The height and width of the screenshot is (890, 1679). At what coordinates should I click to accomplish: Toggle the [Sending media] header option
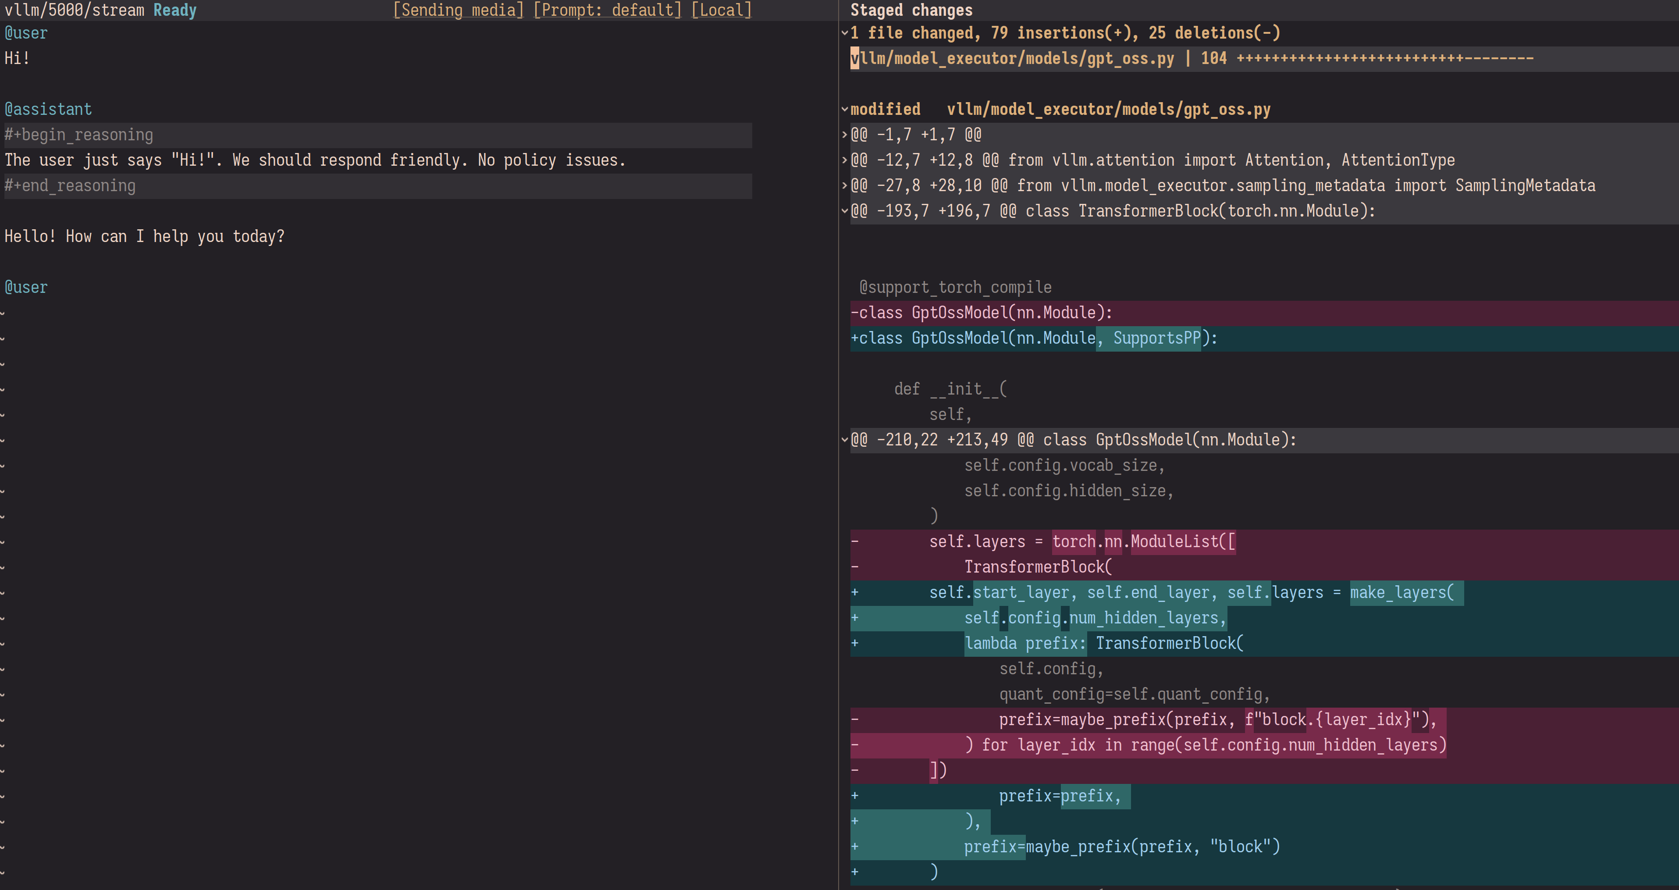458,11
